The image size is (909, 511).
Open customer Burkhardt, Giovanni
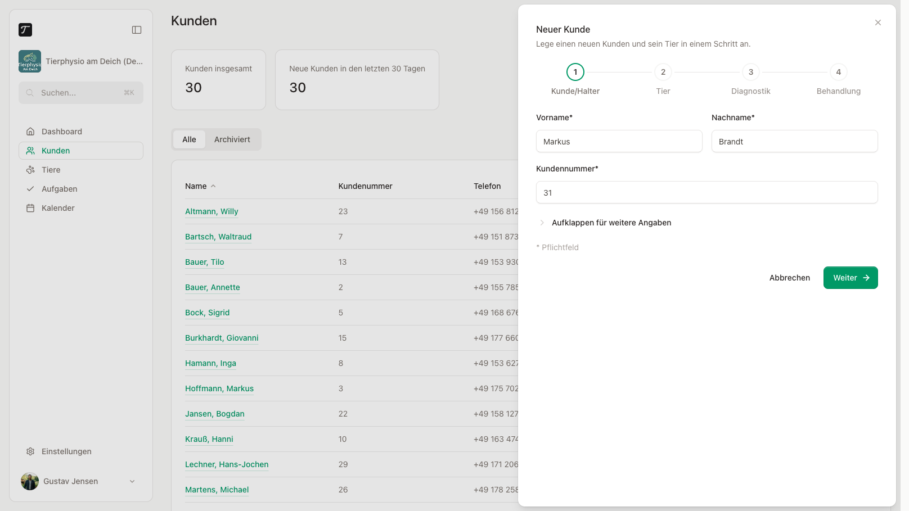point(222,338)
